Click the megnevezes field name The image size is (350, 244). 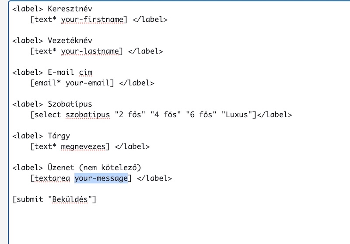coord(83,147)
